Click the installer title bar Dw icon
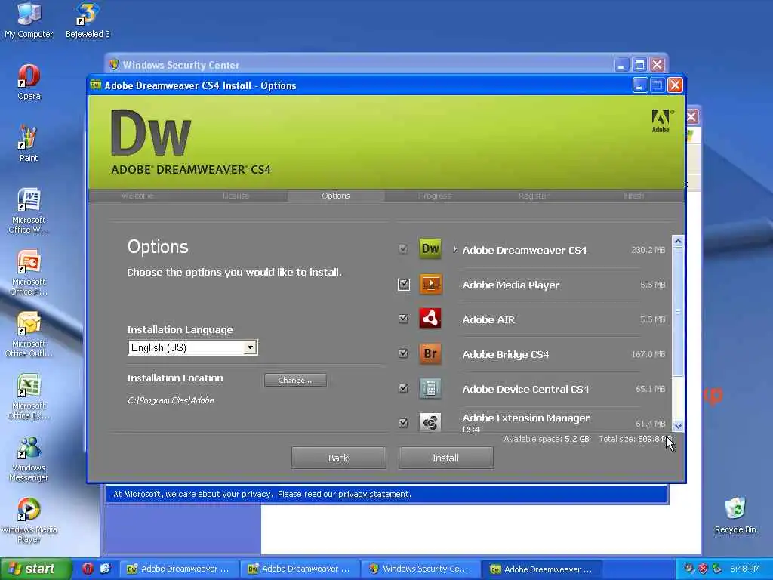The width and height of the screenshot is (773, 580). [x=95, y=85]
